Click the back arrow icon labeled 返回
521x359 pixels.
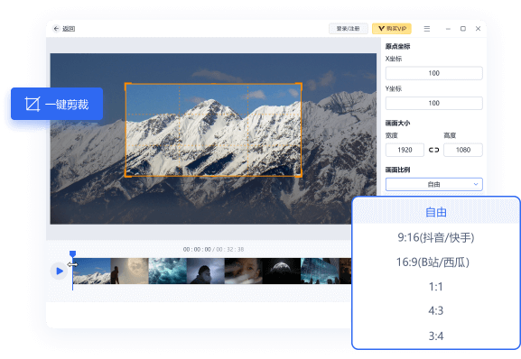pyautogui.click(x=56, y=29)
